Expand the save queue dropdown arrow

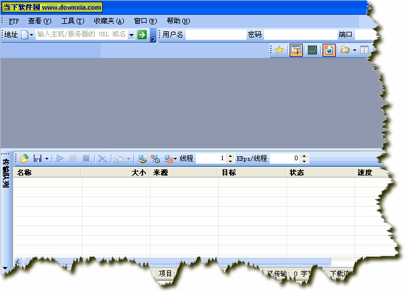pyautogui.click(x=47, y=158)
